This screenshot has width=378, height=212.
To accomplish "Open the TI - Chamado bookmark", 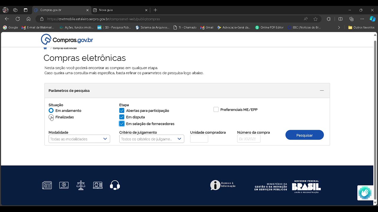I will point(185,27).
